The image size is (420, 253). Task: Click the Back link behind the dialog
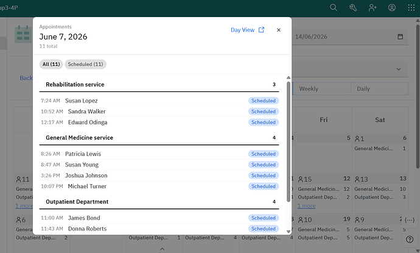click(x=26, y=78)
